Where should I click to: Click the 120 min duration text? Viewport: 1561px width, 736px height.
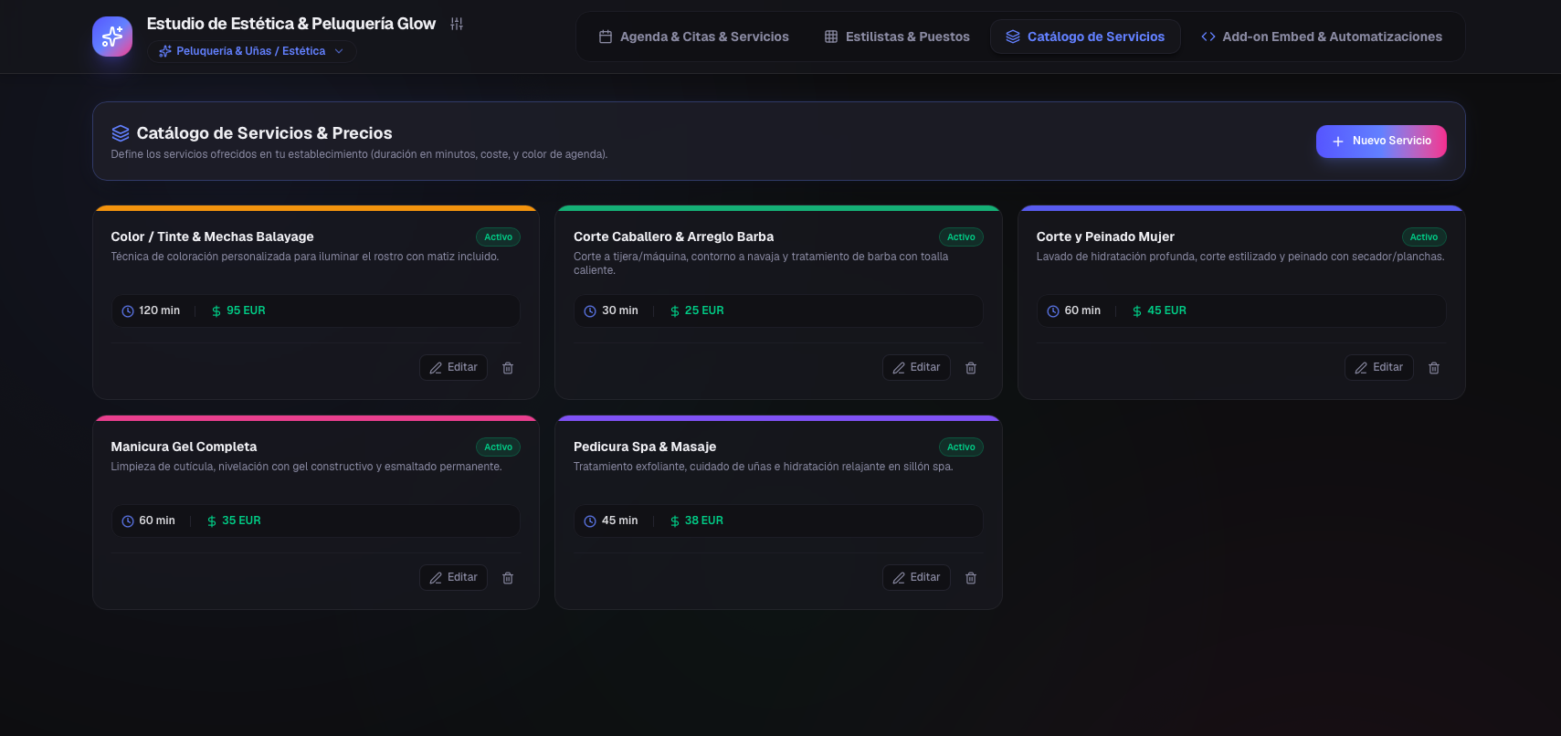[x=159, y=310]
